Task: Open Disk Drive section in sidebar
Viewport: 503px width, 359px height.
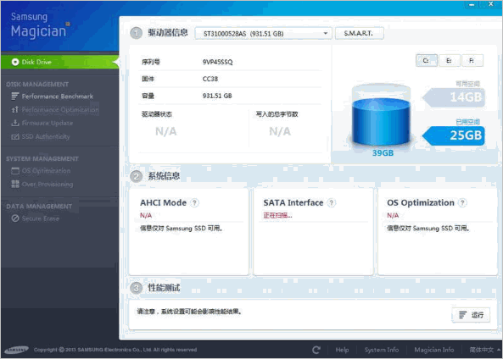Action: (59, 62)
